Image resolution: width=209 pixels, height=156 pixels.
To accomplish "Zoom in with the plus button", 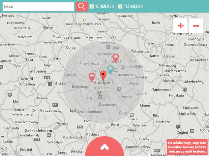I will coord(180,26).
